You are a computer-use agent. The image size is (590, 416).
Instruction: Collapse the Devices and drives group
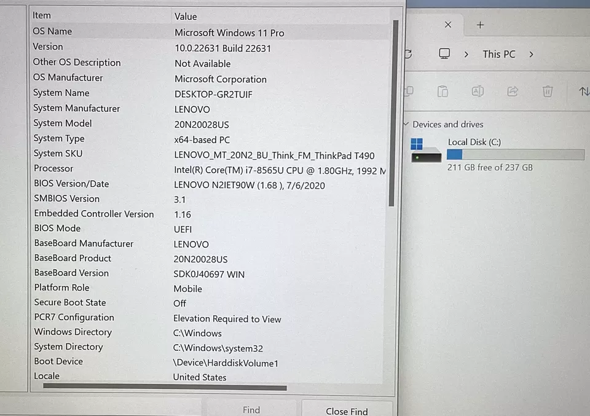pos(406,124)
